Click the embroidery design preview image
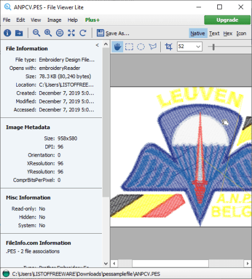Image resolution: width=252 pixels, height=279 pixels. click(x=181, y=157)
